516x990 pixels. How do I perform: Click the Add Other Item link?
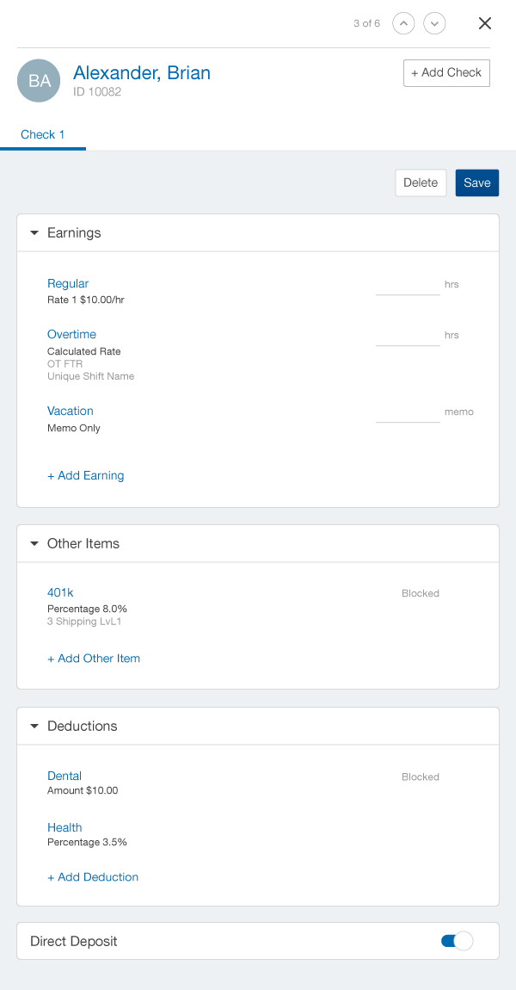94,658
